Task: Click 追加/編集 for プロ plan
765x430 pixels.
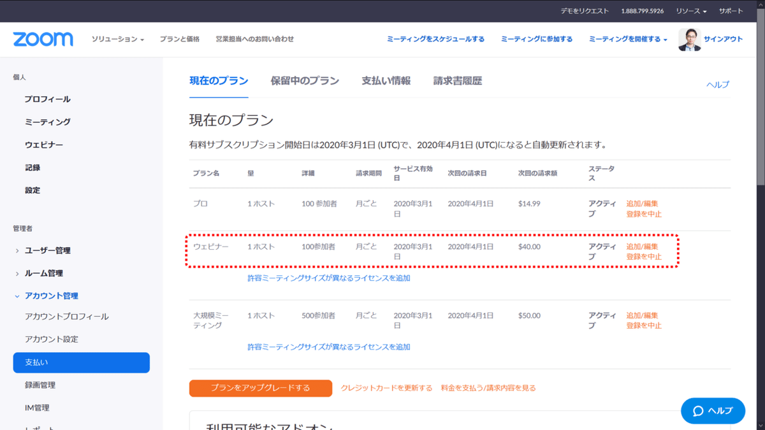Action: click(642, 204)
